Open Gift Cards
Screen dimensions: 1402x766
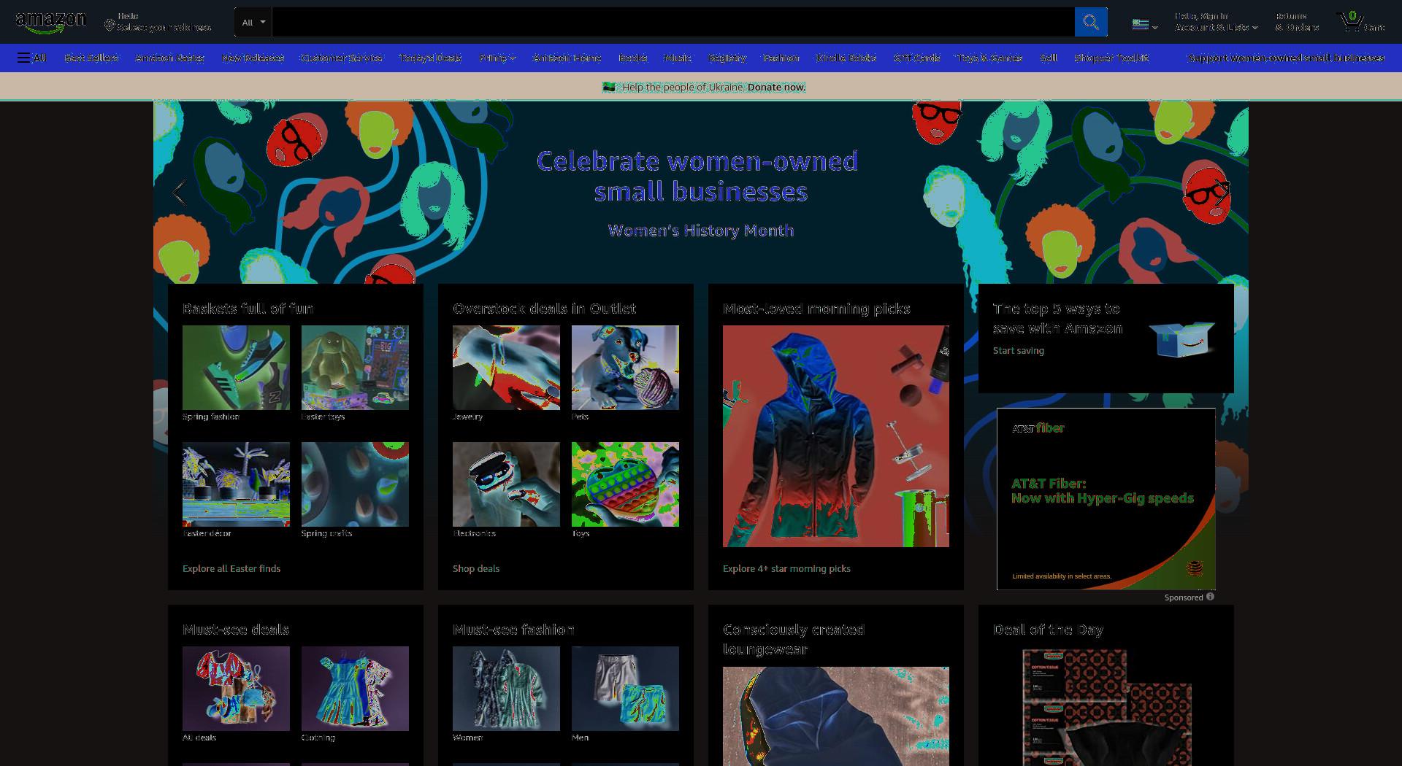[916, 58]
